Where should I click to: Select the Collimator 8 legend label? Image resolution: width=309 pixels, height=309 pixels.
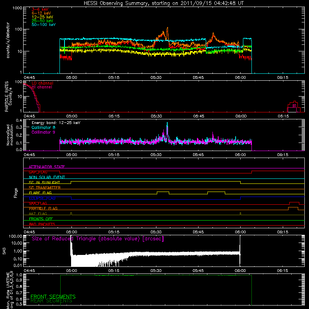[43, 127]
